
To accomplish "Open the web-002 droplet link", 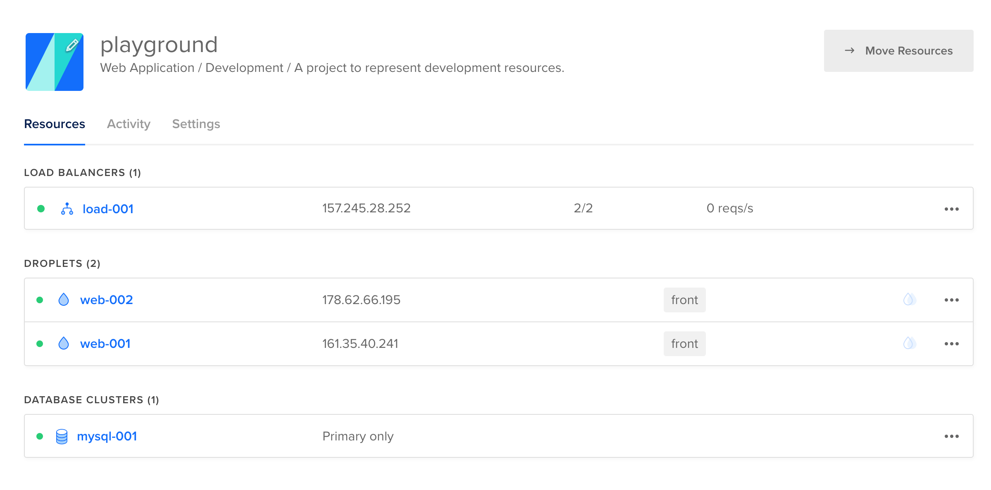I will click(107, 300).
